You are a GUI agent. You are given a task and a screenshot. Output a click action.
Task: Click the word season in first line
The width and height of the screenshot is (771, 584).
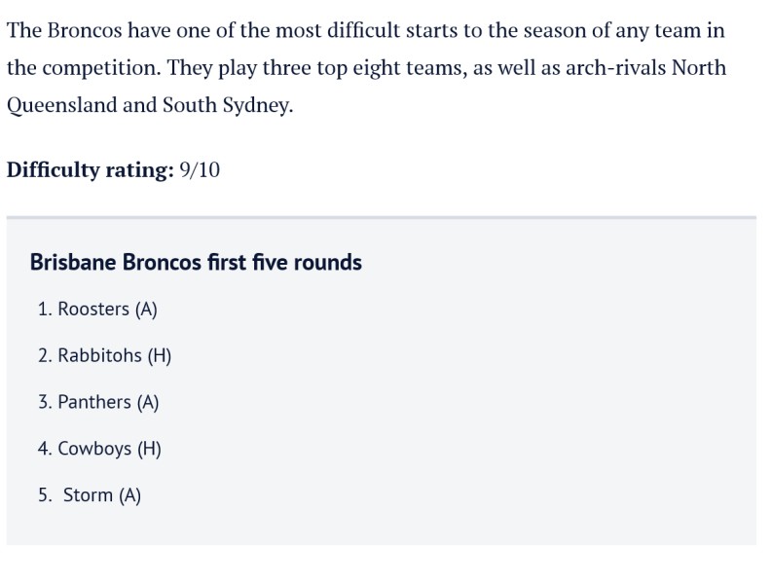[x=555, y=31]
